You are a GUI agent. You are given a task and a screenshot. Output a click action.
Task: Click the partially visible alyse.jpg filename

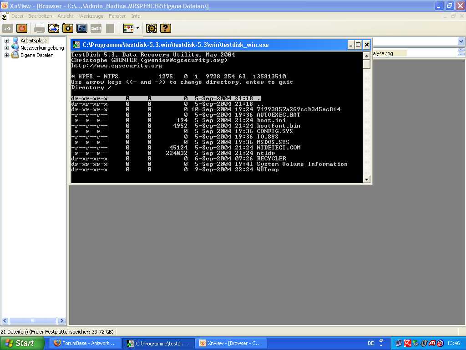(383, 53)
